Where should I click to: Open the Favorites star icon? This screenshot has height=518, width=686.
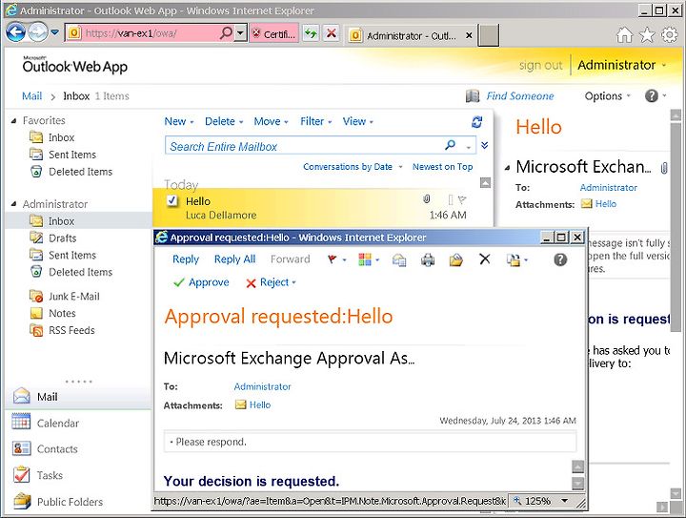647,35
